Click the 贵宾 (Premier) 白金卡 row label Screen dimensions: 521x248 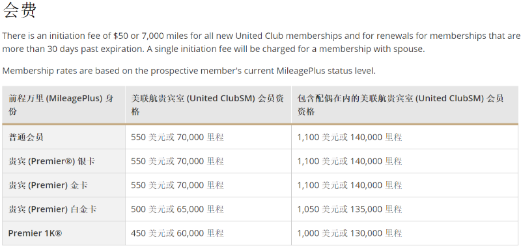[52, 209]
